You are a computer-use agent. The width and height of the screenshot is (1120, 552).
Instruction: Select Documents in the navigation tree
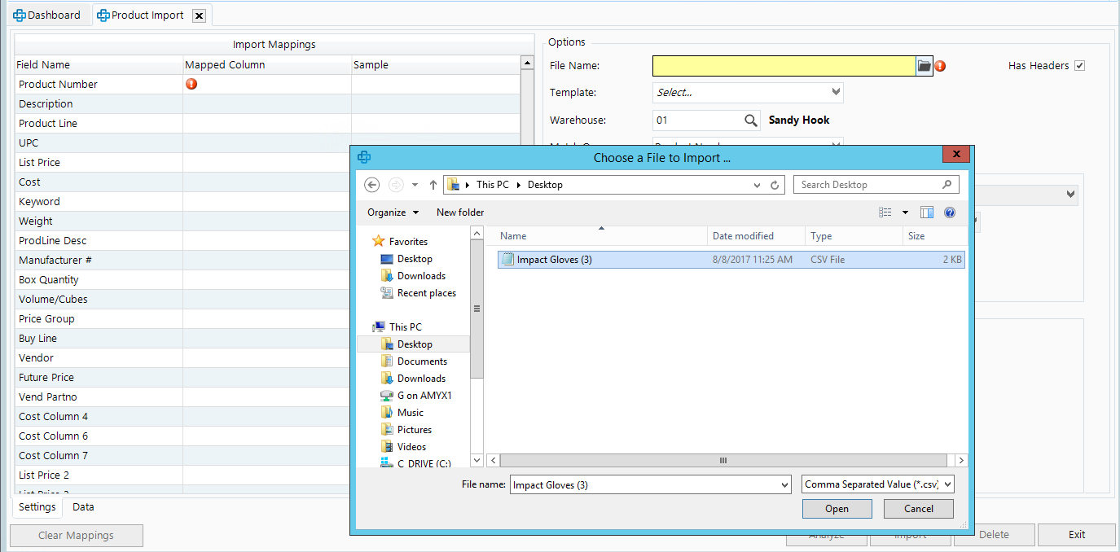tap(422, 361)
